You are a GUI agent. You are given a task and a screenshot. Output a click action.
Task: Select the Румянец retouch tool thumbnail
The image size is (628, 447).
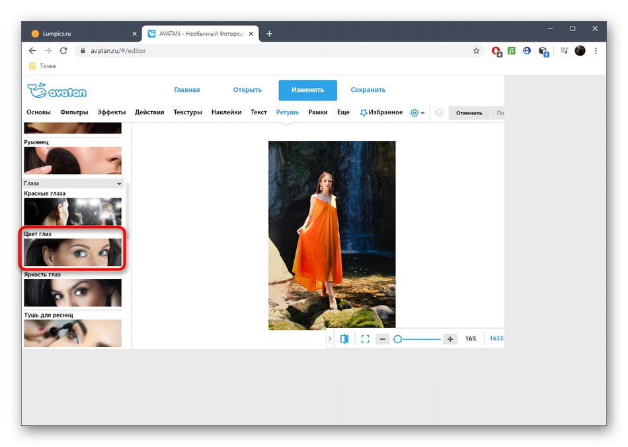[x=73, y=160]
